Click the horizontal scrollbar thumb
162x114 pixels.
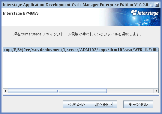click(x=57, y=91)
